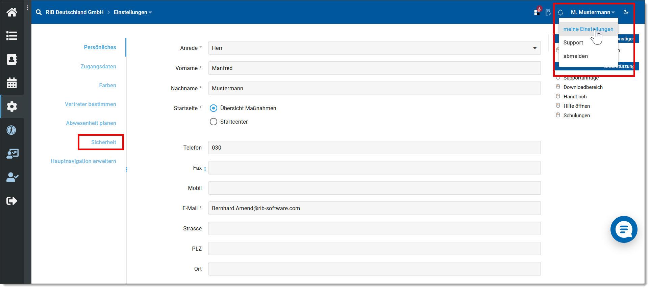Open the list view sidebar icon
The width and height of the screenshot is (650, 289).
tap(12, 36)
